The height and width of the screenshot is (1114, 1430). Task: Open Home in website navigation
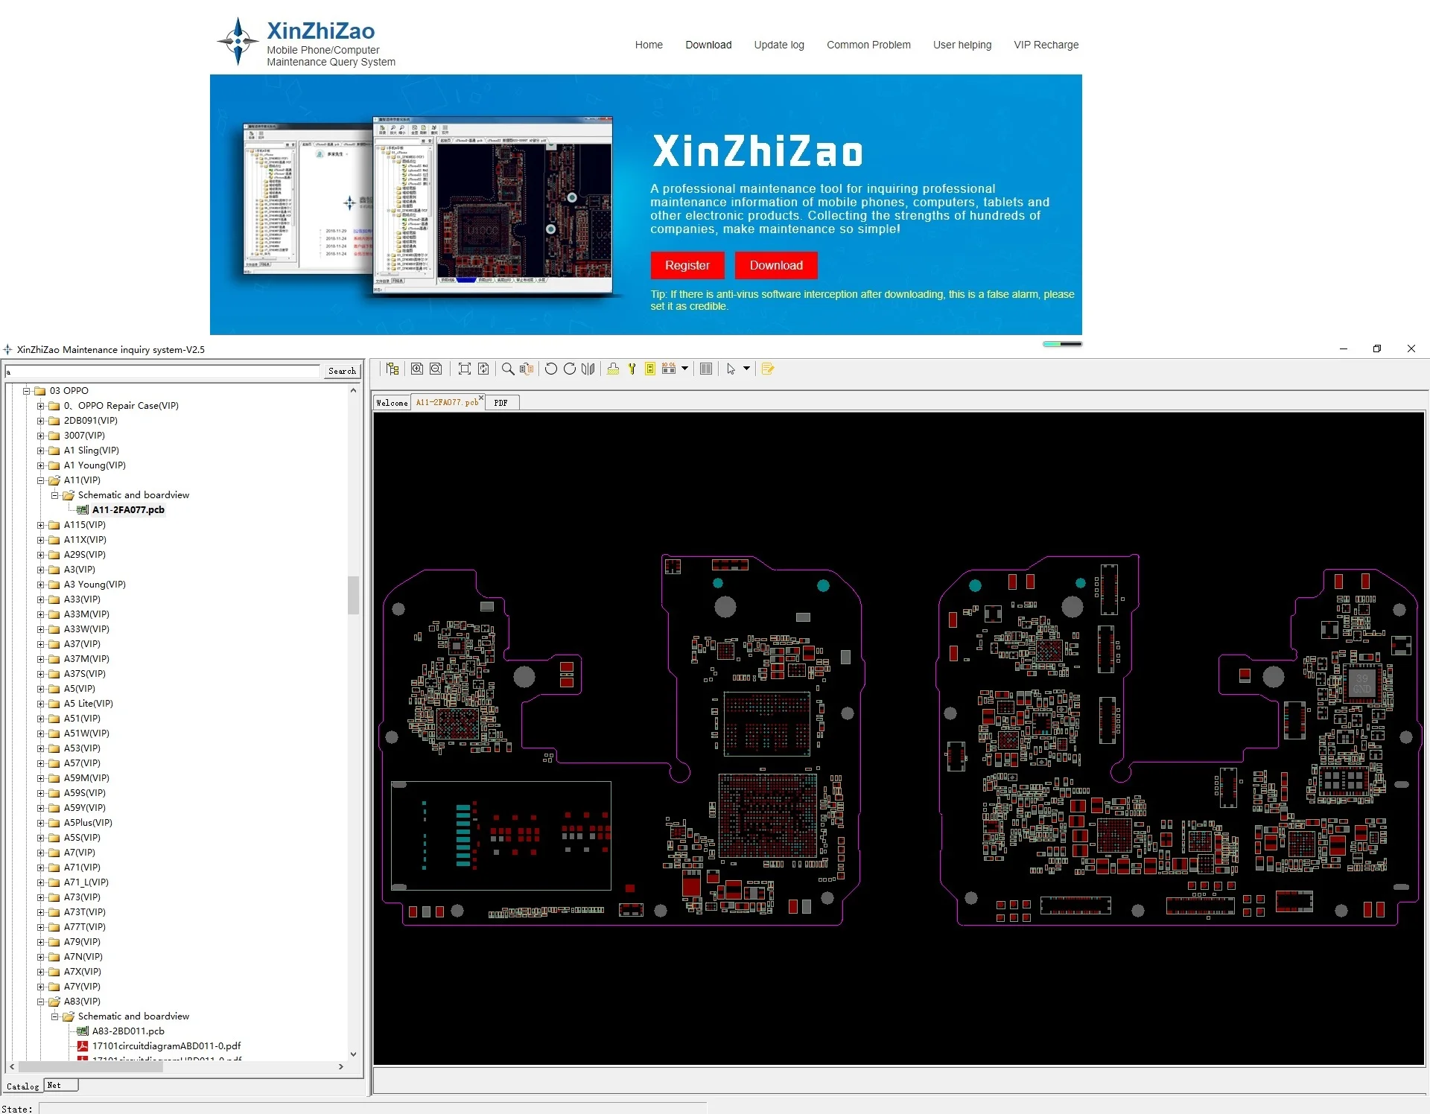click(649, 45)
